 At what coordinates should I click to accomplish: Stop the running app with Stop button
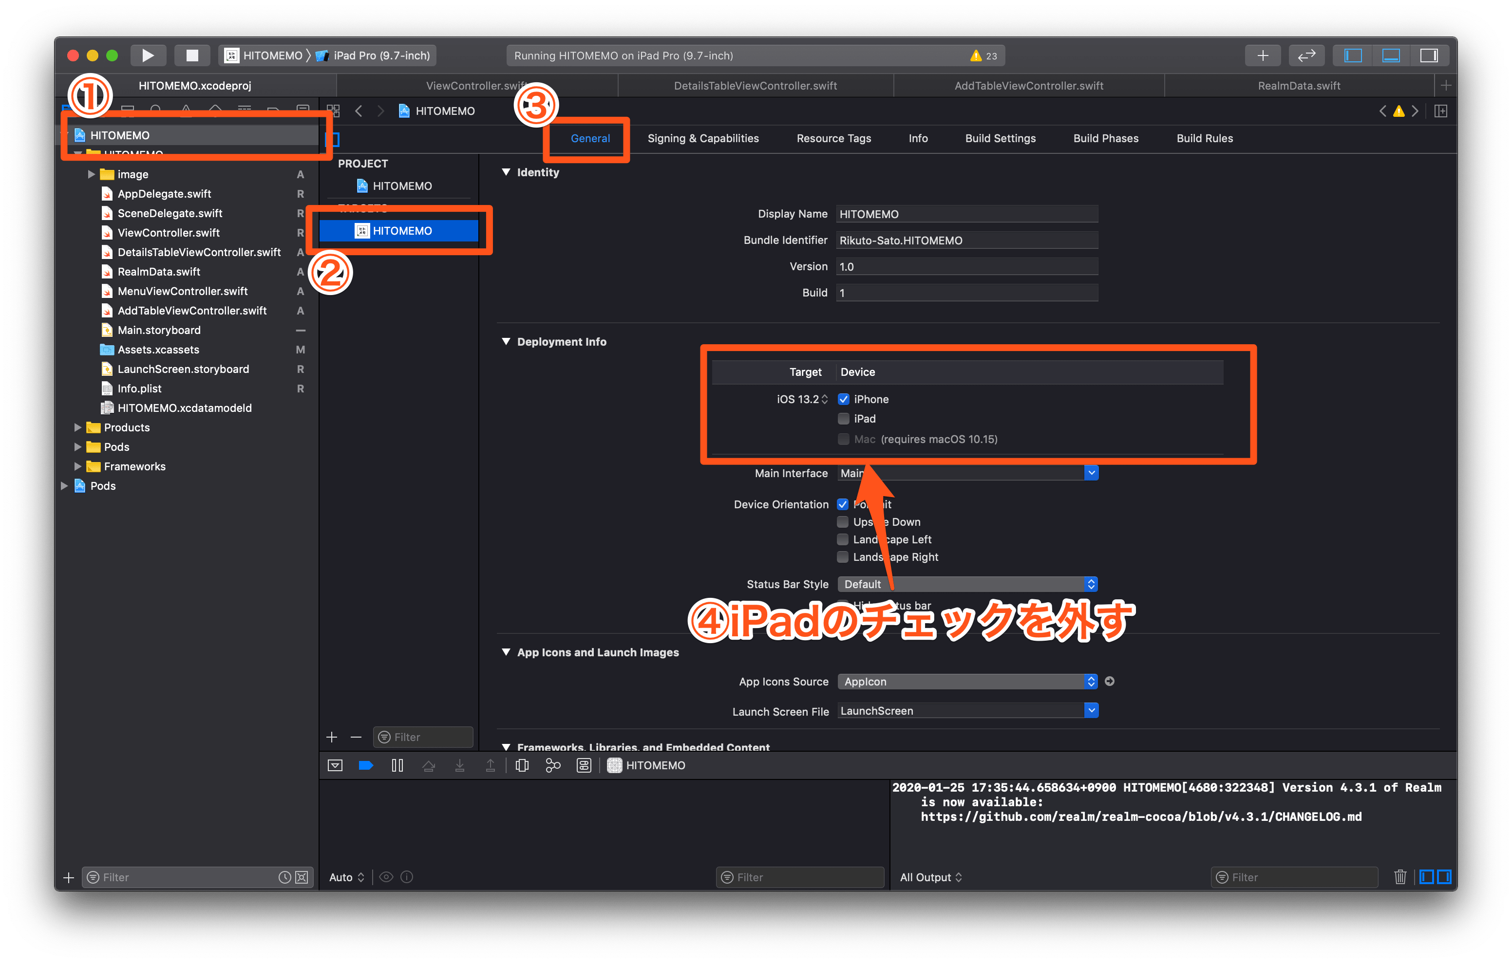192,55
